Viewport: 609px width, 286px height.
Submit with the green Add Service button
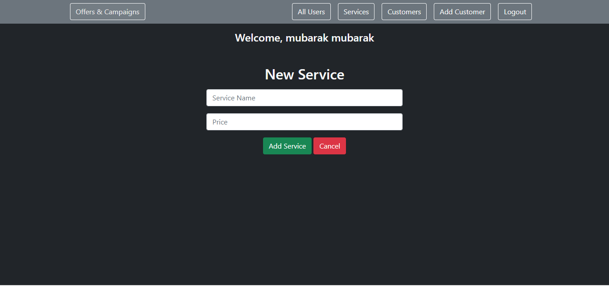287,146
